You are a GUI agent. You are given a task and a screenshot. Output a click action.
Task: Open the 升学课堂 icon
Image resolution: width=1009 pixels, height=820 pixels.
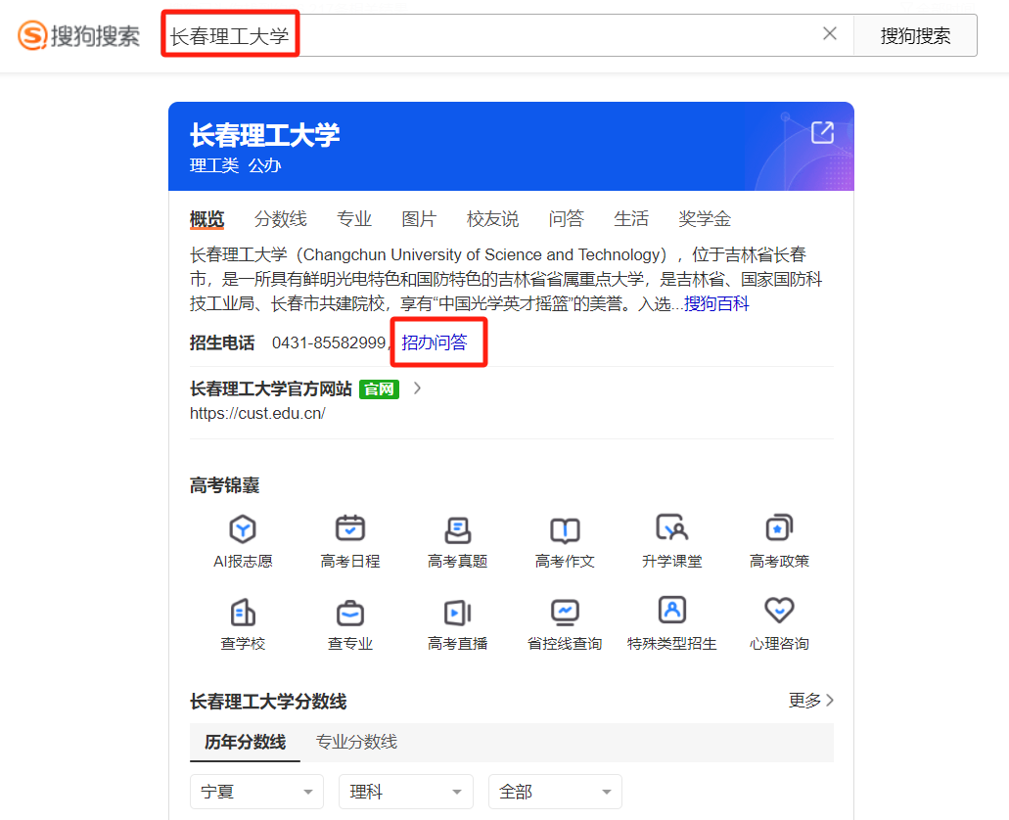pos(671,527)
